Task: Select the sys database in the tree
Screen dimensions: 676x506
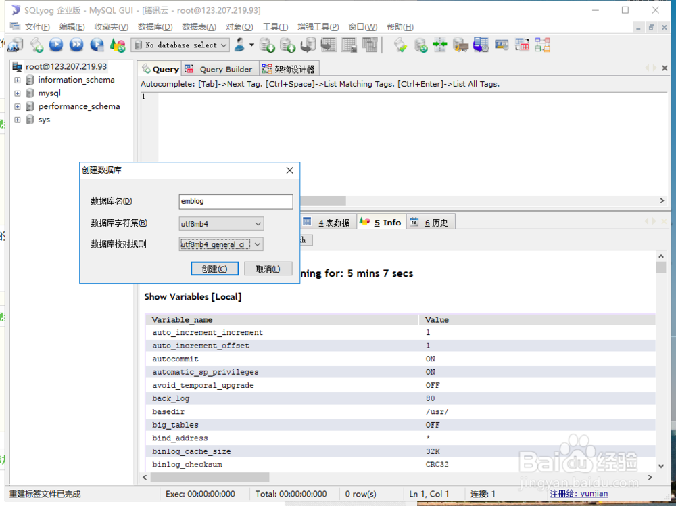Action: [44, 120]
